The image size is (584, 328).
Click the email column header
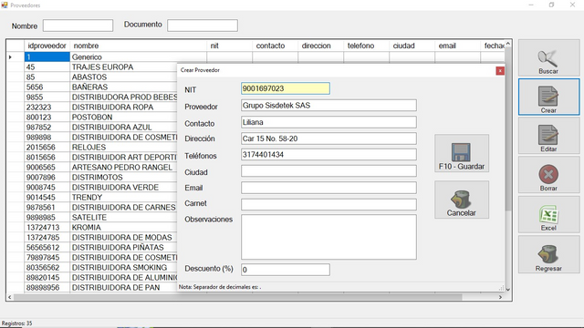point(457,46)
